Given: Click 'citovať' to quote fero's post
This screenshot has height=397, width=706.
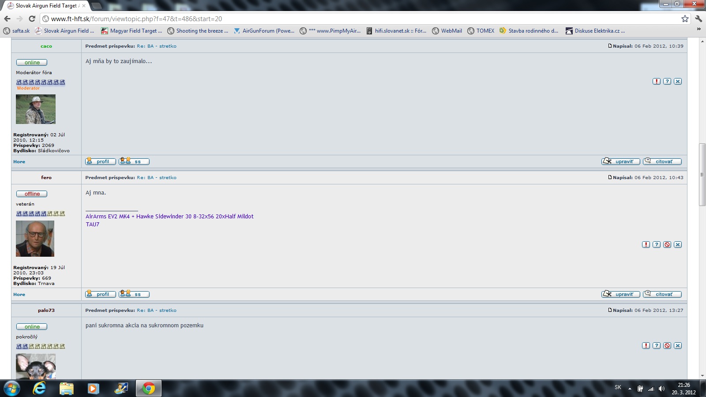Looking at the screenshot, I should (662, 294).
